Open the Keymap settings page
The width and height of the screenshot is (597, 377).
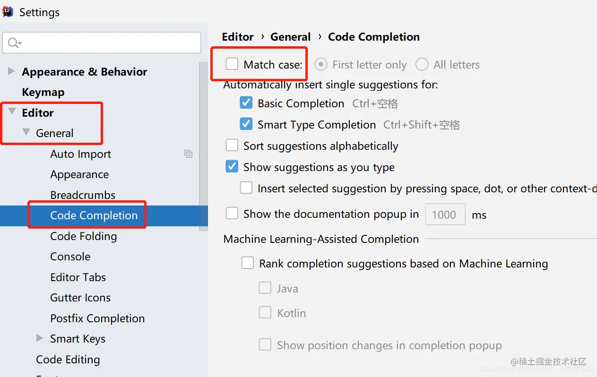point(43,92)
